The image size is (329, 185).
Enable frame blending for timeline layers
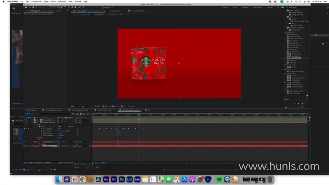(x=81, y=114)
